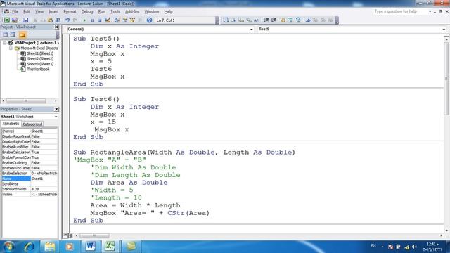Switch to Full Module View at bottom left
This screenshot has height=253, width=450.
coord(70,235)
